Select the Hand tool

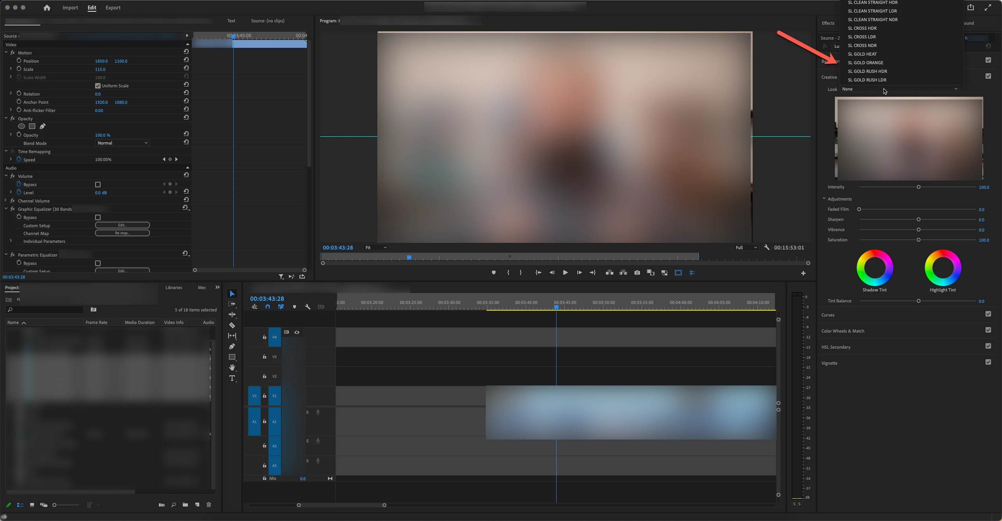tap(232, 367)
